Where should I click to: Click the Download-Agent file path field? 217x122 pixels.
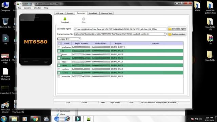[120, 29]
